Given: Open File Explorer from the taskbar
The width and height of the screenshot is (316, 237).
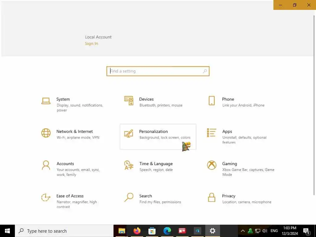Looking at the screenshot, I should 122,231.
